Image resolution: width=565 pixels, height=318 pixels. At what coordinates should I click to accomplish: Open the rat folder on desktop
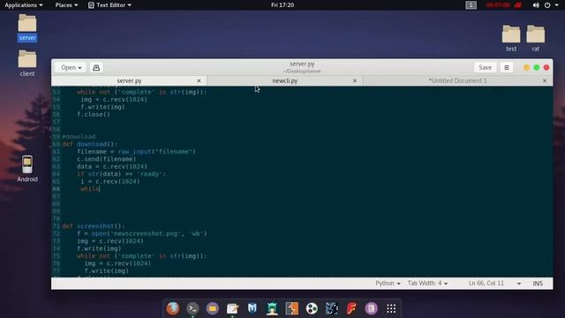[536, 38]
